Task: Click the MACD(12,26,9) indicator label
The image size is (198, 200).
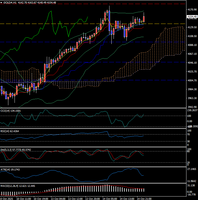Action: pyautogui.click(x=17, y=186)
